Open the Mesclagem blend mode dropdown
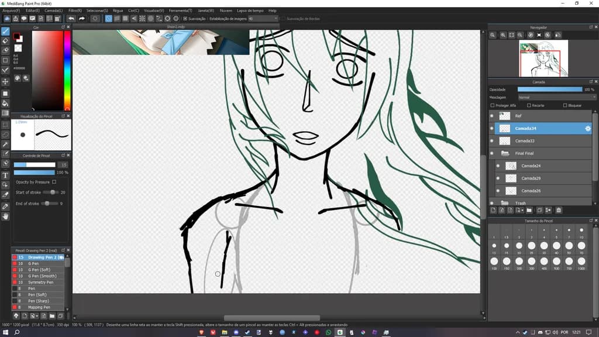Image resolution: width=599 pixels, height=337 pixels. click(557, 98)
